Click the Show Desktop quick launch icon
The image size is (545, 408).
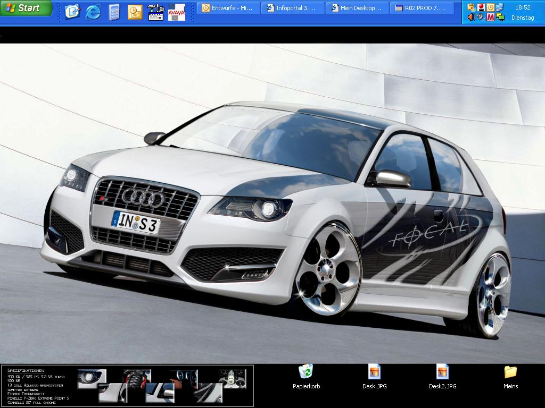pos(72,12)
